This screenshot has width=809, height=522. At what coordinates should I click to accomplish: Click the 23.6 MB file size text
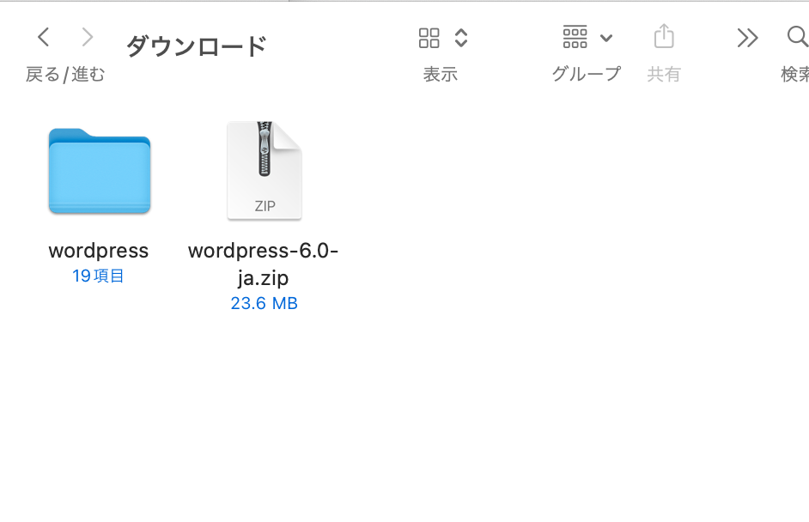(264, 304)
